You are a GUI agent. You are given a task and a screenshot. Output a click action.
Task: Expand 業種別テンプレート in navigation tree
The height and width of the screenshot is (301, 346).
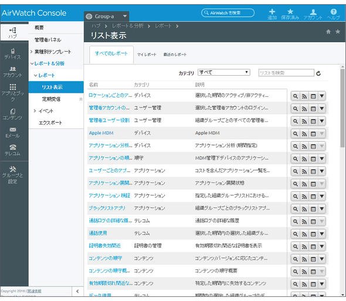(32, 52)
